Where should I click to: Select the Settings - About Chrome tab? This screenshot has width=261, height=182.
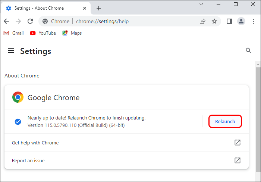41,8
